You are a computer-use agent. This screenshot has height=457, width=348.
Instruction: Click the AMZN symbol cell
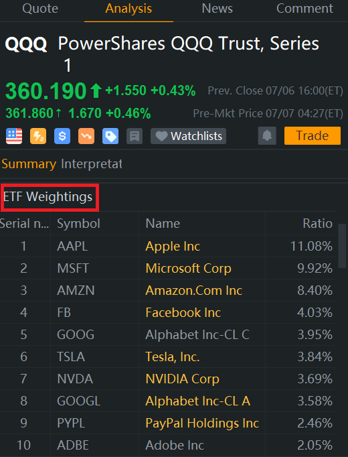point(76,291)
